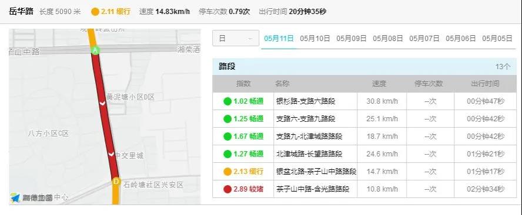Click the 路段 panel heading
Screen dimensions: 522x215
point(227,66)
